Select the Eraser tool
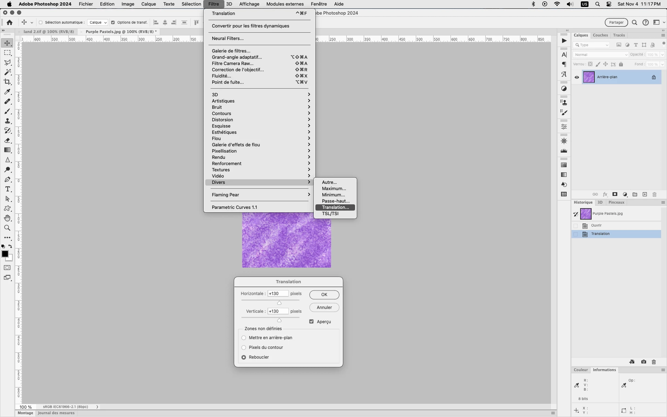 [7, 140]
